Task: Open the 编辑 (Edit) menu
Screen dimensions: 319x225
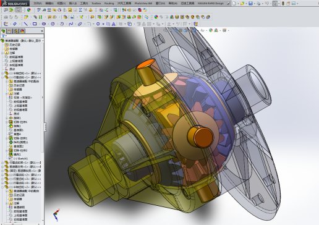Action: [x=49, y=3]
